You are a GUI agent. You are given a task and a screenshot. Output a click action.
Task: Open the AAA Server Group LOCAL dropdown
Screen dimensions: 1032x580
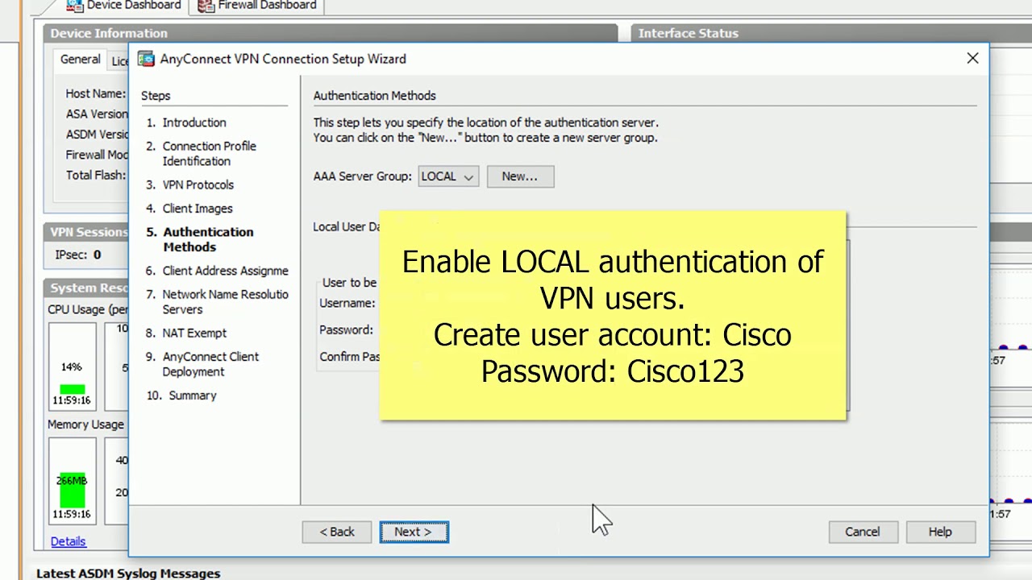tap(448, 176)
